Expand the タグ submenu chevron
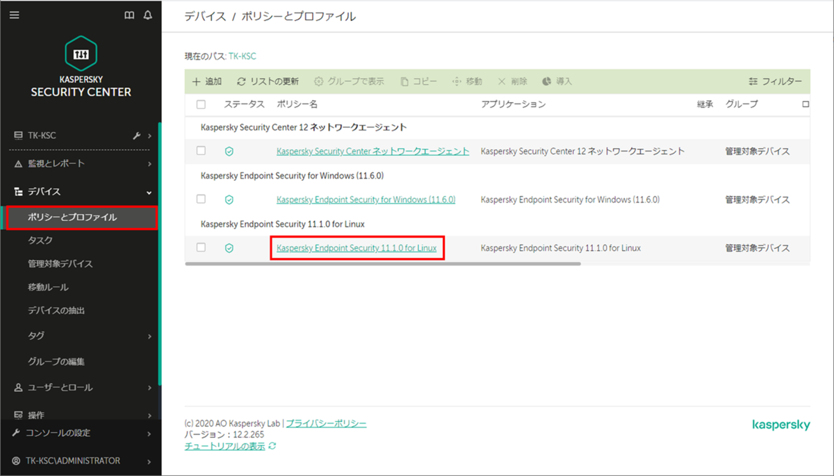The height and width of the screenshot is (476, 834). click(149, 336)
